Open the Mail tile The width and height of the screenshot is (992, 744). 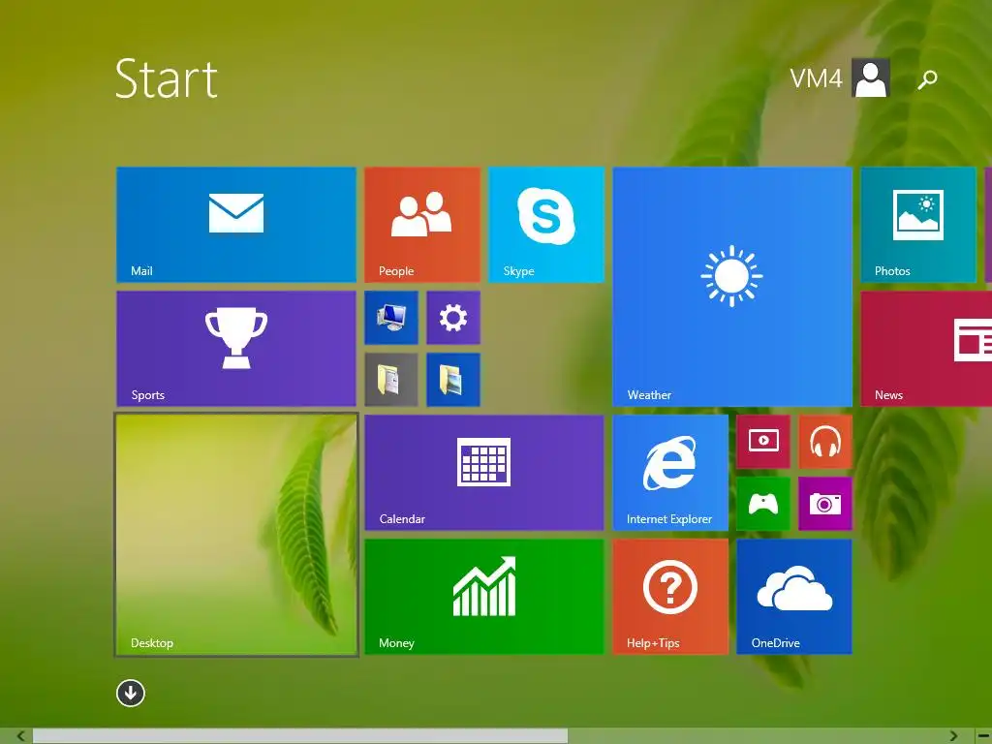pos(236,225)
